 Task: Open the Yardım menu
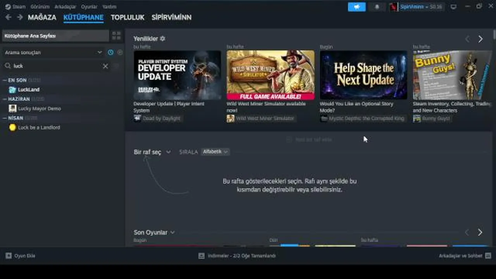pos(109,7)
